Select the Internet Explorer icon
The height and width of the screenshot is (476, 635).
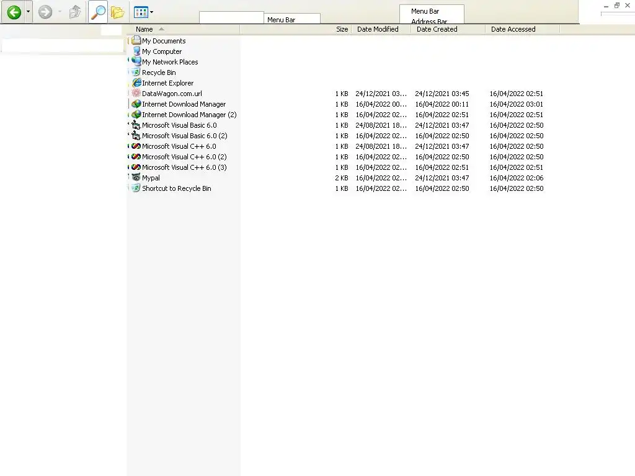(136, 82)
